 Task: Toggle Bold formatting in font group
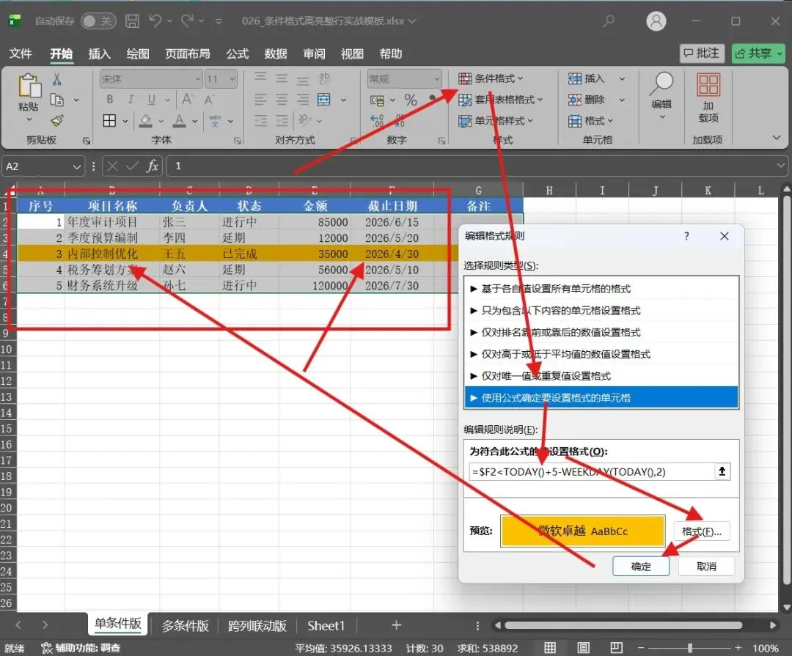pyautogui.click(x=109, y=100)
